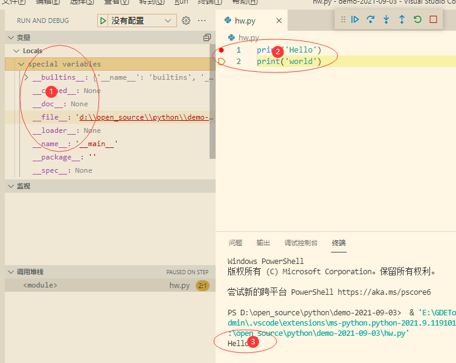
Task: Switch to the 问题 panel tab
Action: (236, 243)
